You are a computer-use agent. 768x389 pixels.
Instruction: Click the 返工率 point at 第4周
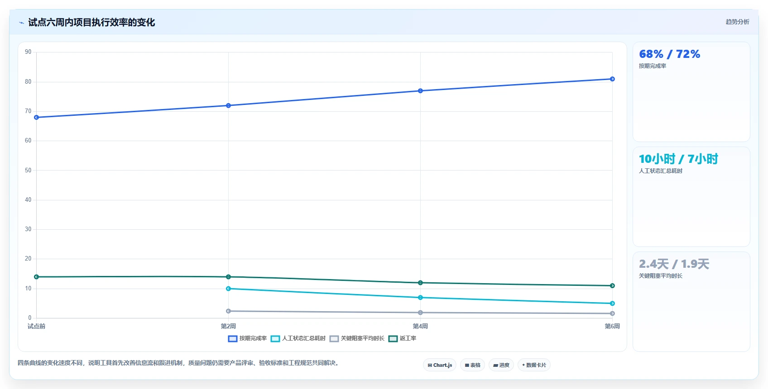click(x=420, y=283)
